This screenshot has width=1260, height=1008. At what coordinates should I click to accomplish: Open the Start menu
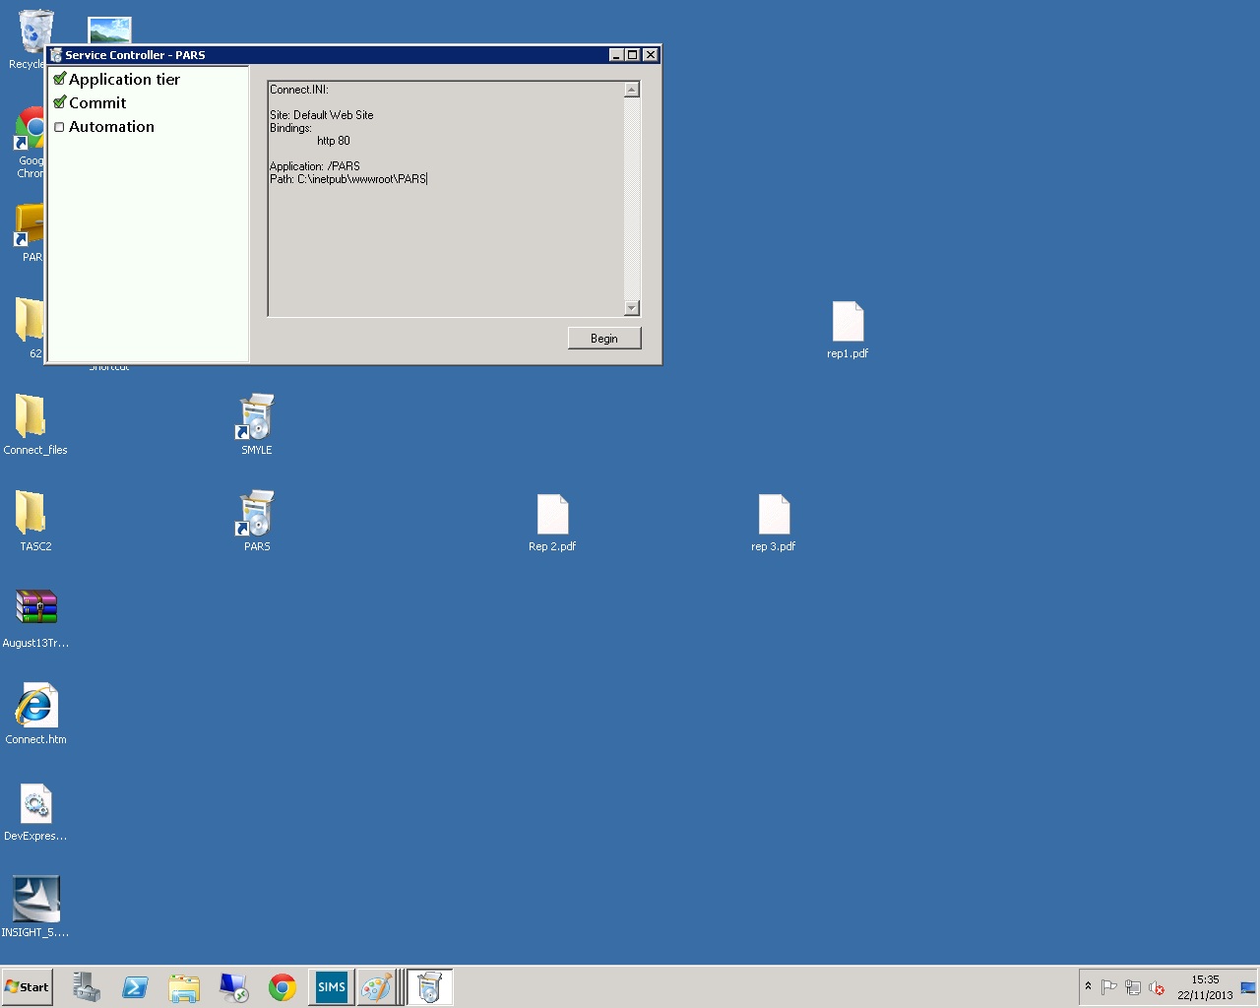click(x=28, y=987)
